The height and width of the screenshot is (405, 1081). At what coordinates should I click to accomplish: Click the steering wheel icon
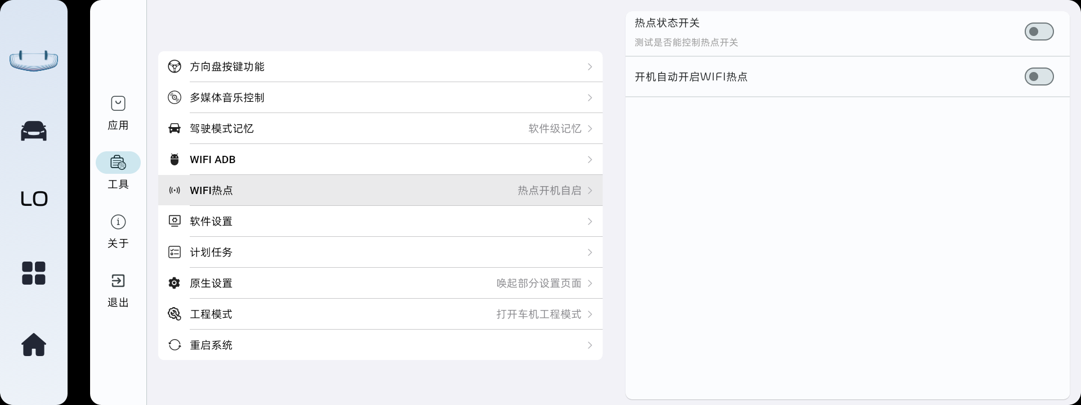click(175, 66)
